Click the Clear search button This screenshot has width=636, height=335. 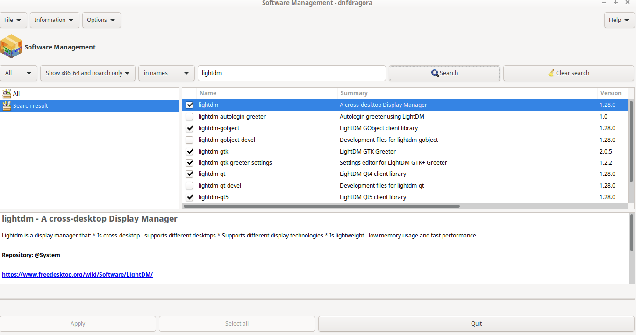pyautogui.click(x=568, y=73)
